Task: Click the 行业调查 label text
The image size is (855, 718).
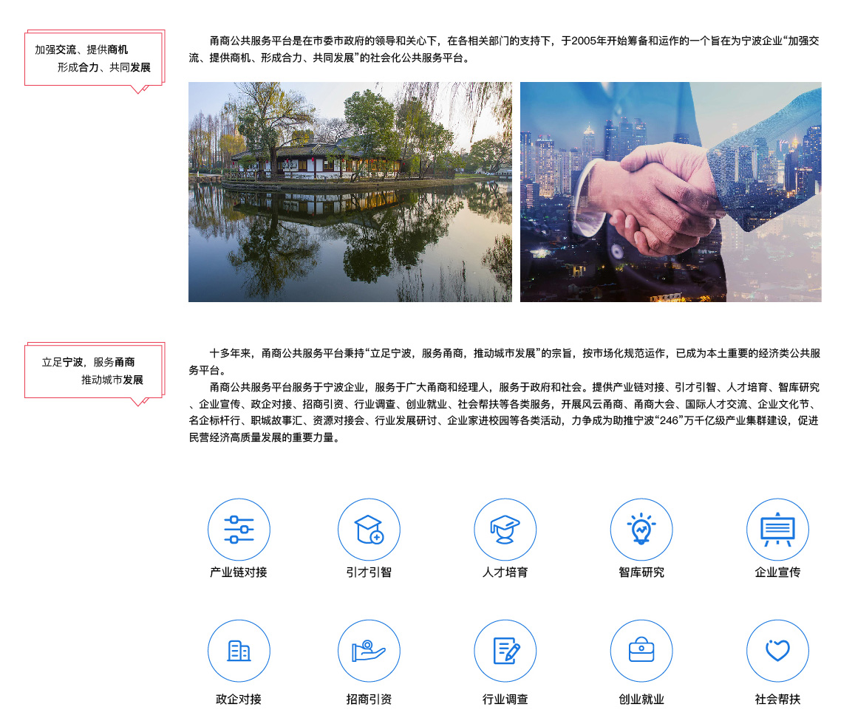Action: coord(505,699)
